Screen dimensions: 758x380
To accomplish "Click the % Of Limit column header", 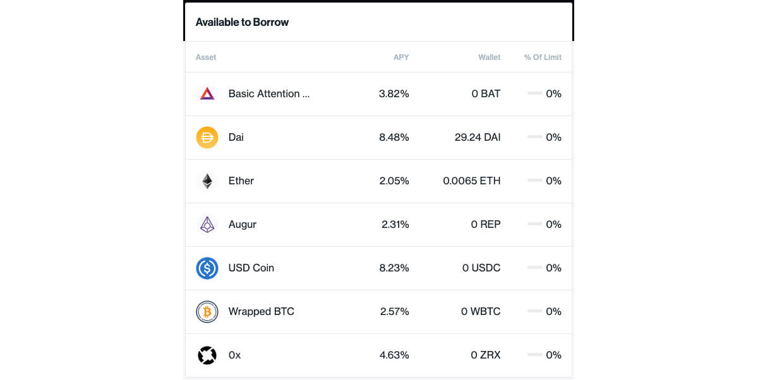I will click(x=543, y=57).
